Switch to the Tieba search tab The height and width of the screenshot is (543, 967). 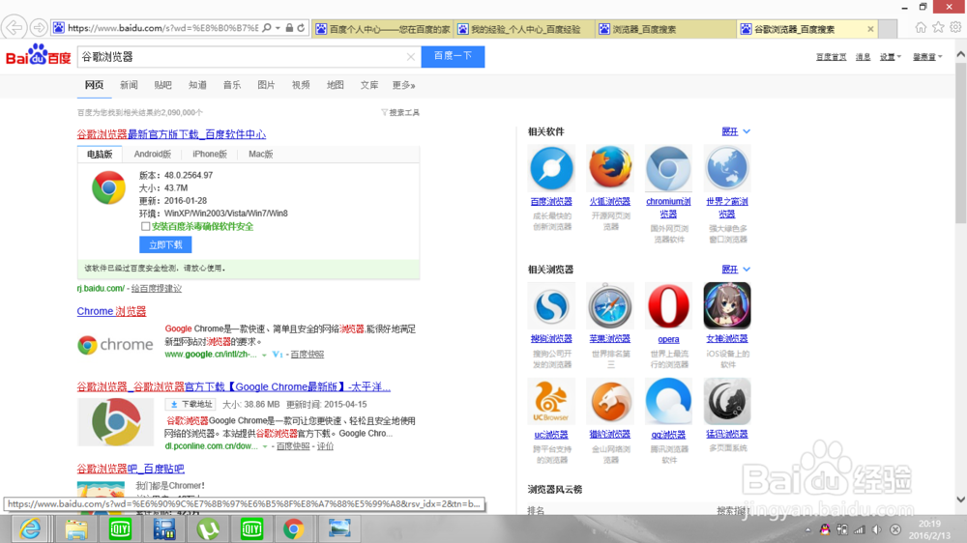[162, 85]
